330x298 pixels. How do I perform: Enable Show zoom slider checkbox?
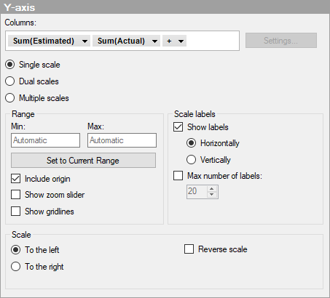[x=16, y=195]
